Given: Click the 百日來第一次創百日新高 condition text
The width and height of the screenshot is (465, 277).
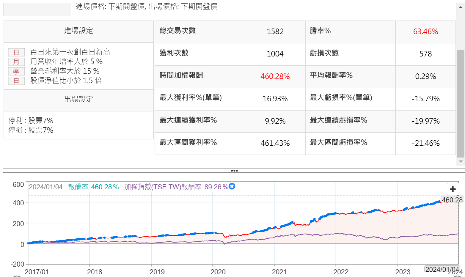Looking at the screenshot, I should click(x=70, y=52).
